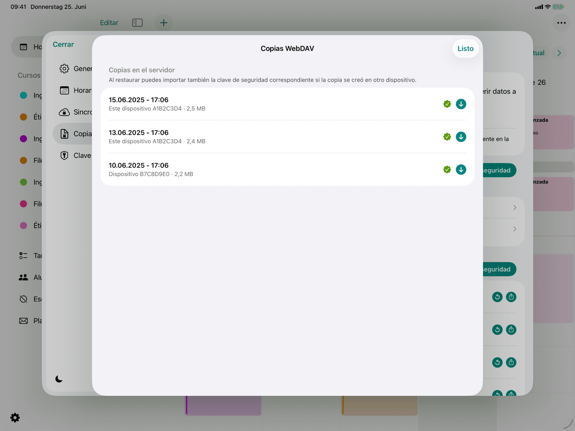The height and width of the screenshot is (431, 575).
Task: Select the pink course dot
Action: coord(23,204)
